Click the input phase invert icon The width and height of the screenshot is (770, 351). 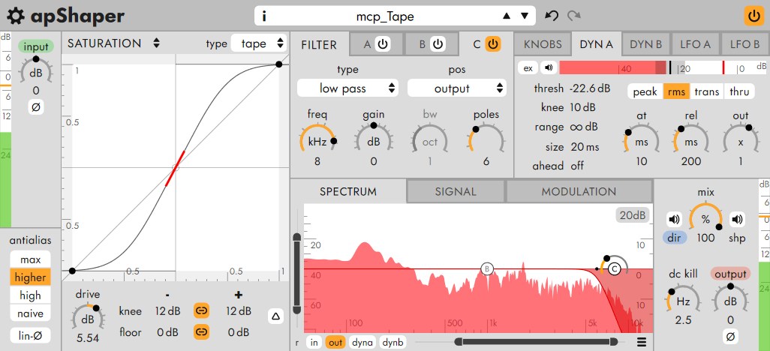(x=35, y=107)
